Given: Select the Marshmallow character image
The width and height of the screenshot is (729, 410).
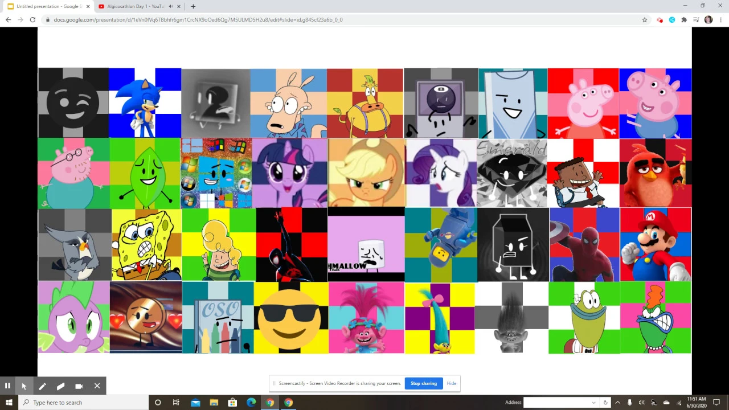Looking at the screenshot, I should click(366, 244).
